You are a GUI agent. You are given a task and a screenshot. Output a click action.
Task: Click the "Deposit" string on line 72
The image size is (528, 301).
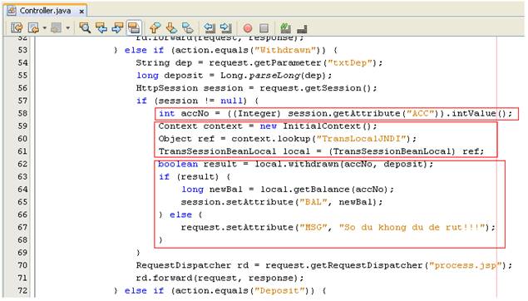pos(279,290)
